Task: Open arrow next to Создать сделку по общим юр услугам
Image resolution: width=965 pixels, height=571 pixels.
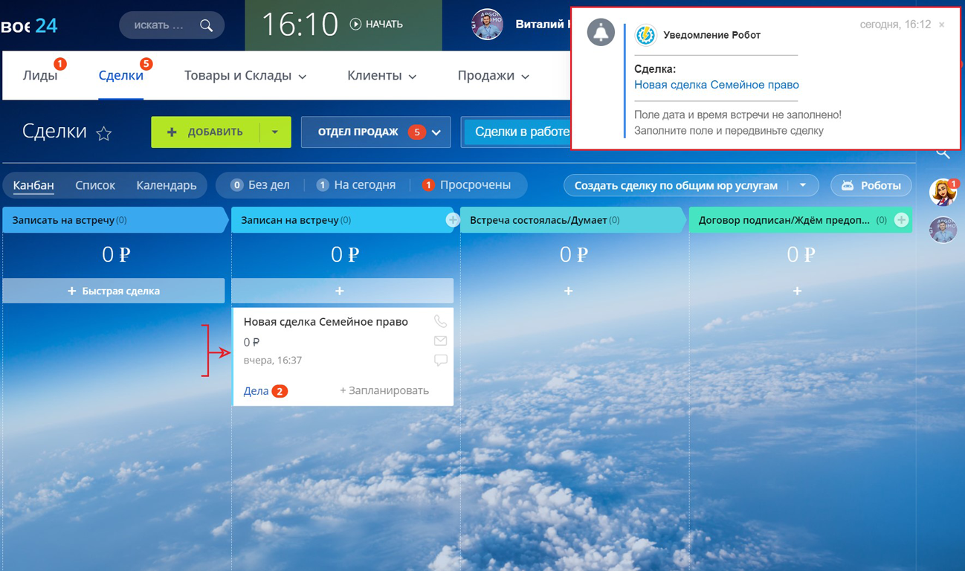Action: click(803, 186)
